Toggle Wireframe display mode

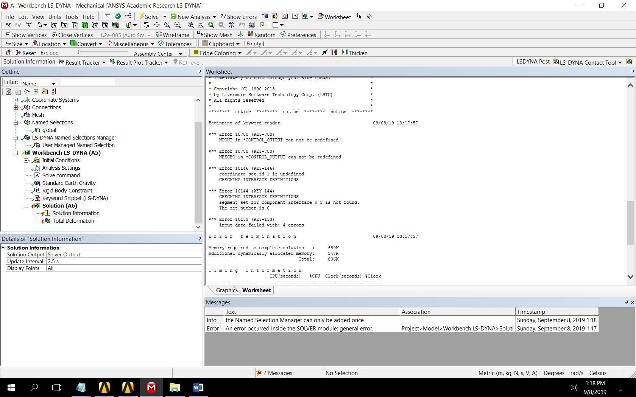pos(173,35)
